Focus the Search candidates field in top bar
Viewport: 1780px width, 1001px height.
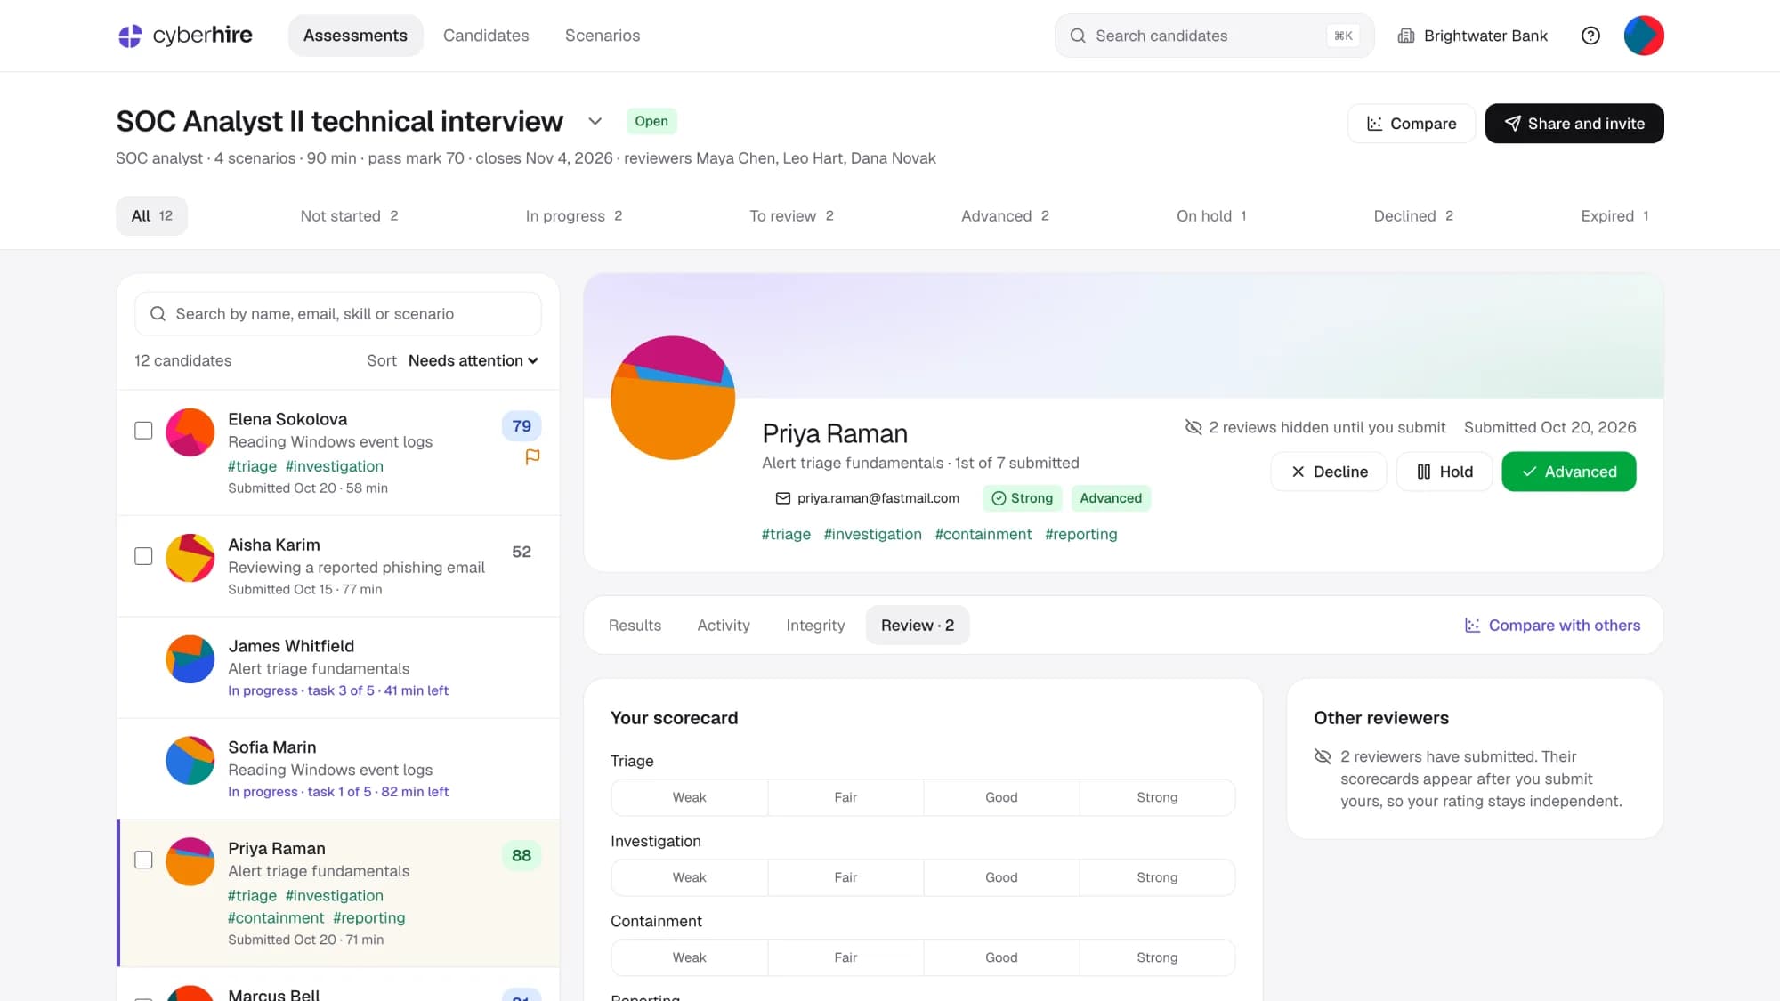[x=1215, y=36]
